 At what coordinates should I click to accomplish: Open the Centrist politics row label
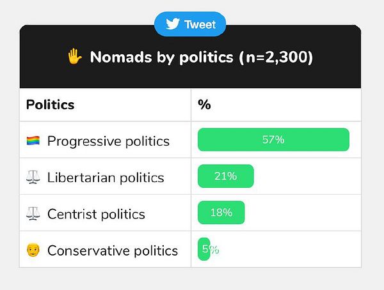tap(96, 214)
